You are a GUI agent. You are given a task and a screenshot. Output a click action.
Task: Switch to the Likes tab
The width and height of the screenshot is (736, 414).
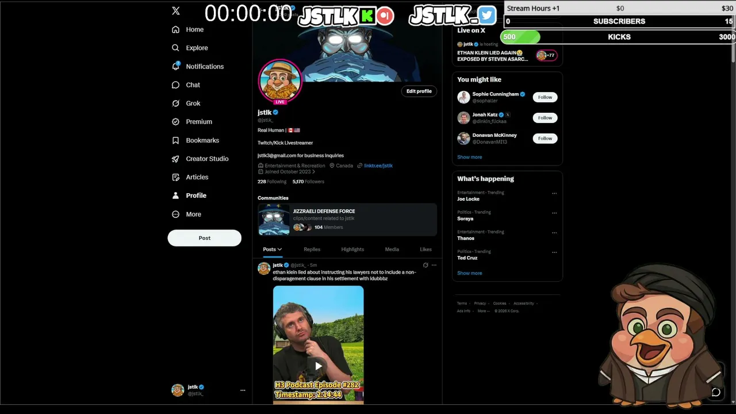pyautogui.click(x=425, y=250)
